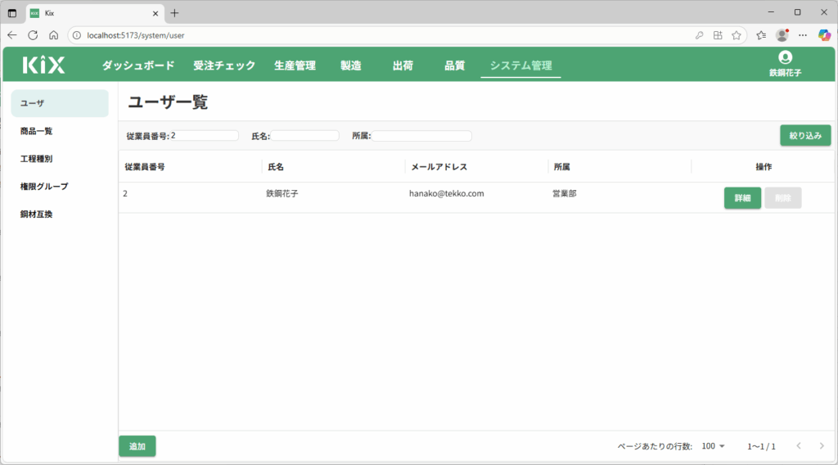Viewport: 838px width, 465px height.
Task: Open the ダッシュボード menu
Action: coord(138,65)
